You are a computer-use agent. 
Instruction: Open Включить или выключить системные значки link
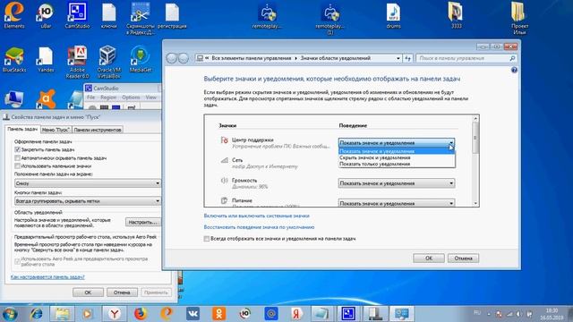pyautogui.click(x=257, y=216)
